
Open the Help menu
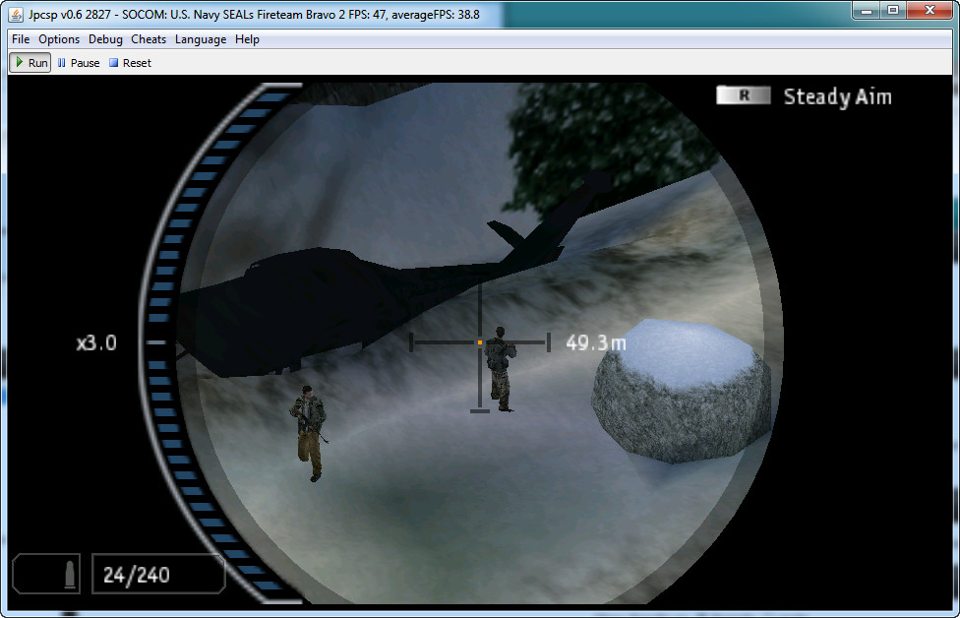click(247, 39)
